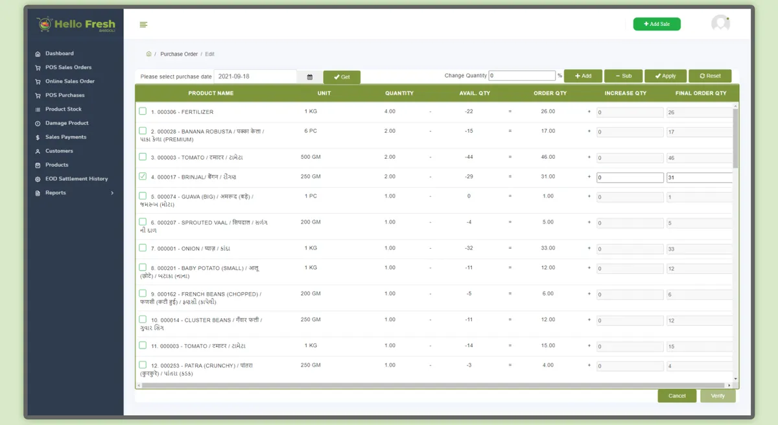Click the home icon in breadcrumb
The height and width of the screenshot is (425, 778).
tap(148, 54)
